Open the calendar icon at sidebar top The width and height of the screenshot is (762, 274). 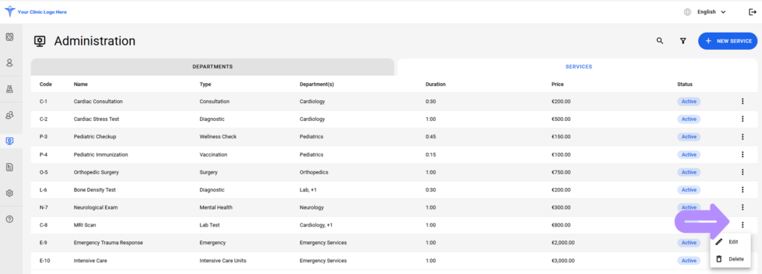coord(9,36)
